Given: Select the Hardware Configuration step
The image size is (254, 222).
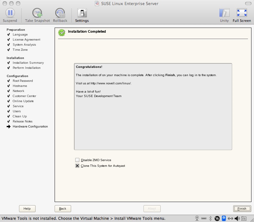Looking at the screenshot, I should pos(30,126).
